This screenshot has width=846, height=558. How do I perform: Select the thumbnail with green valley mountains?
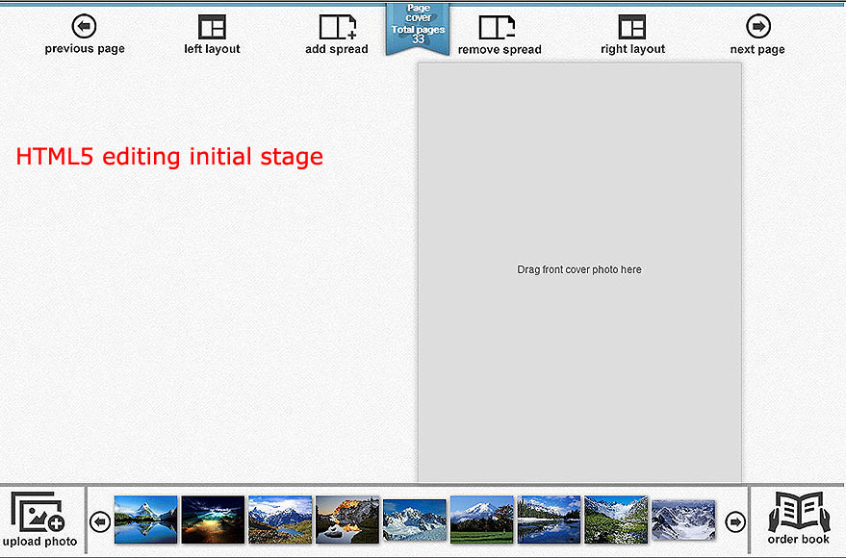click(x=616, y=520)
